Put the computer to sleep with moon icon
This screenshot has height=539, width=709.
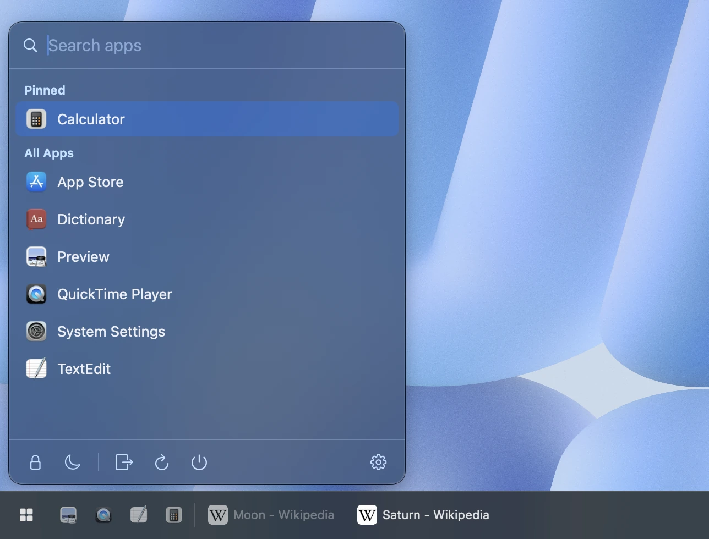pos(73,462)
